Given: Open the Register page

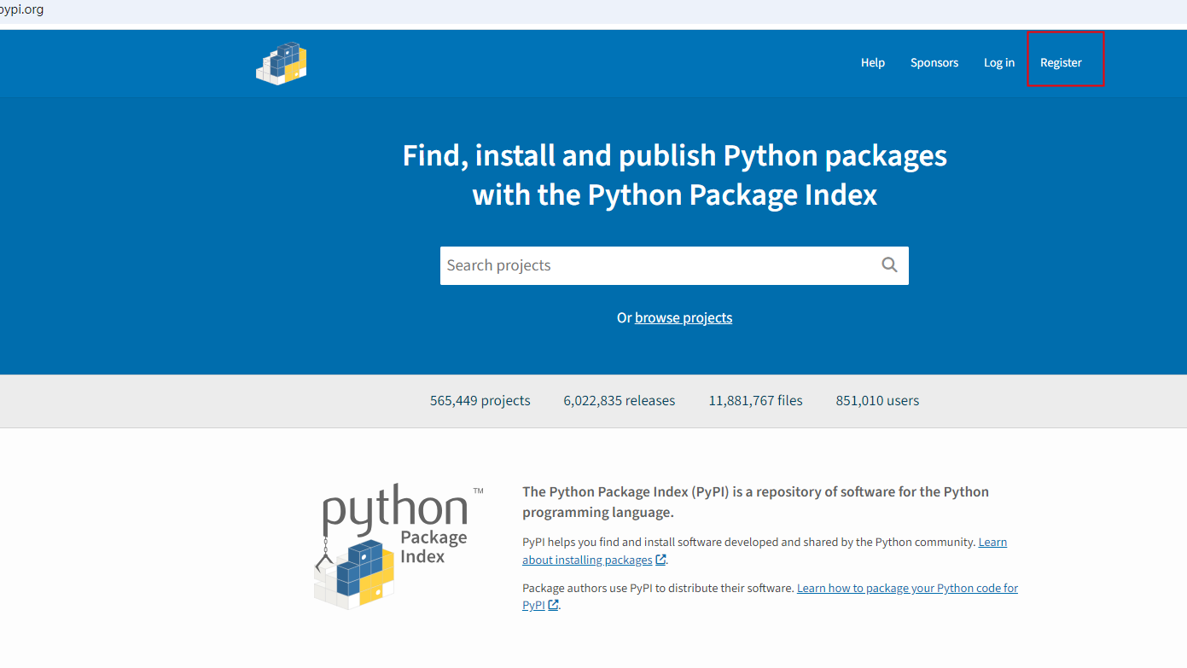Looking at the screenshot, I should pos(1061,62).
